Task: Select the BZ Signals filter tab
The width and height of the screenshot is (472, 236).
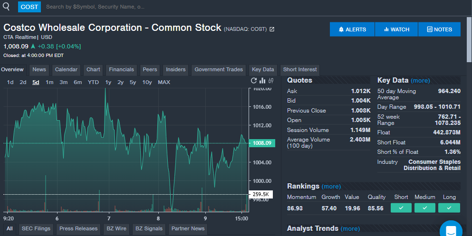Action: coord(149,228)
